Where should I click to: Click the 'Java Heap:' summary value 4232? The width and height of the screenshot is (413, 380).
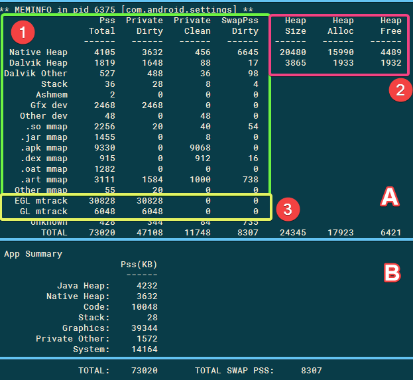click(147, 286)
